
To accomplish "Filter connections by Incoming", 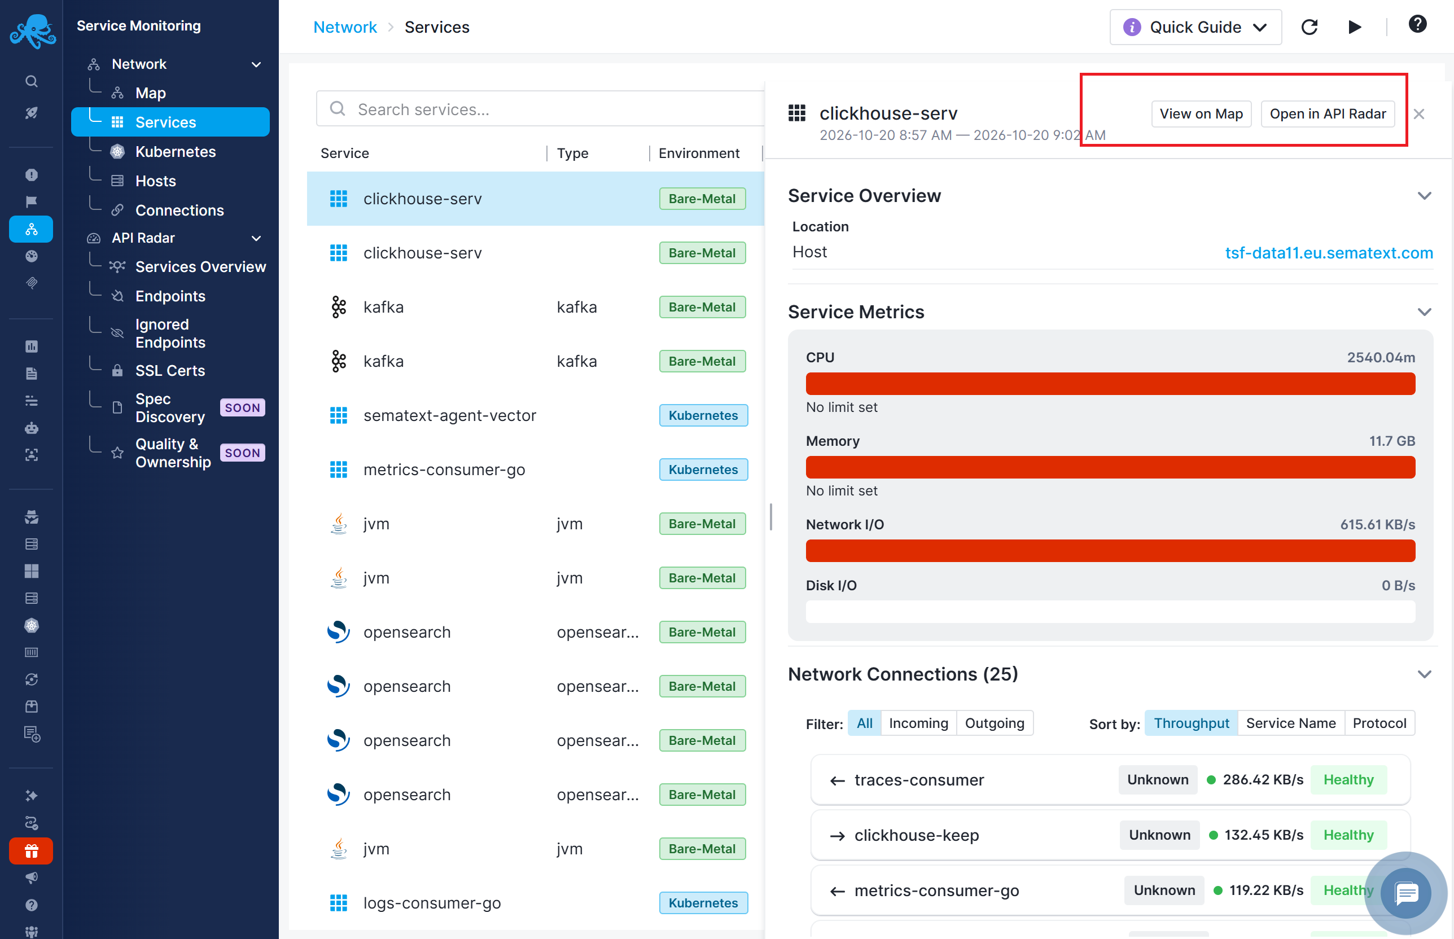I will point(918,723).
